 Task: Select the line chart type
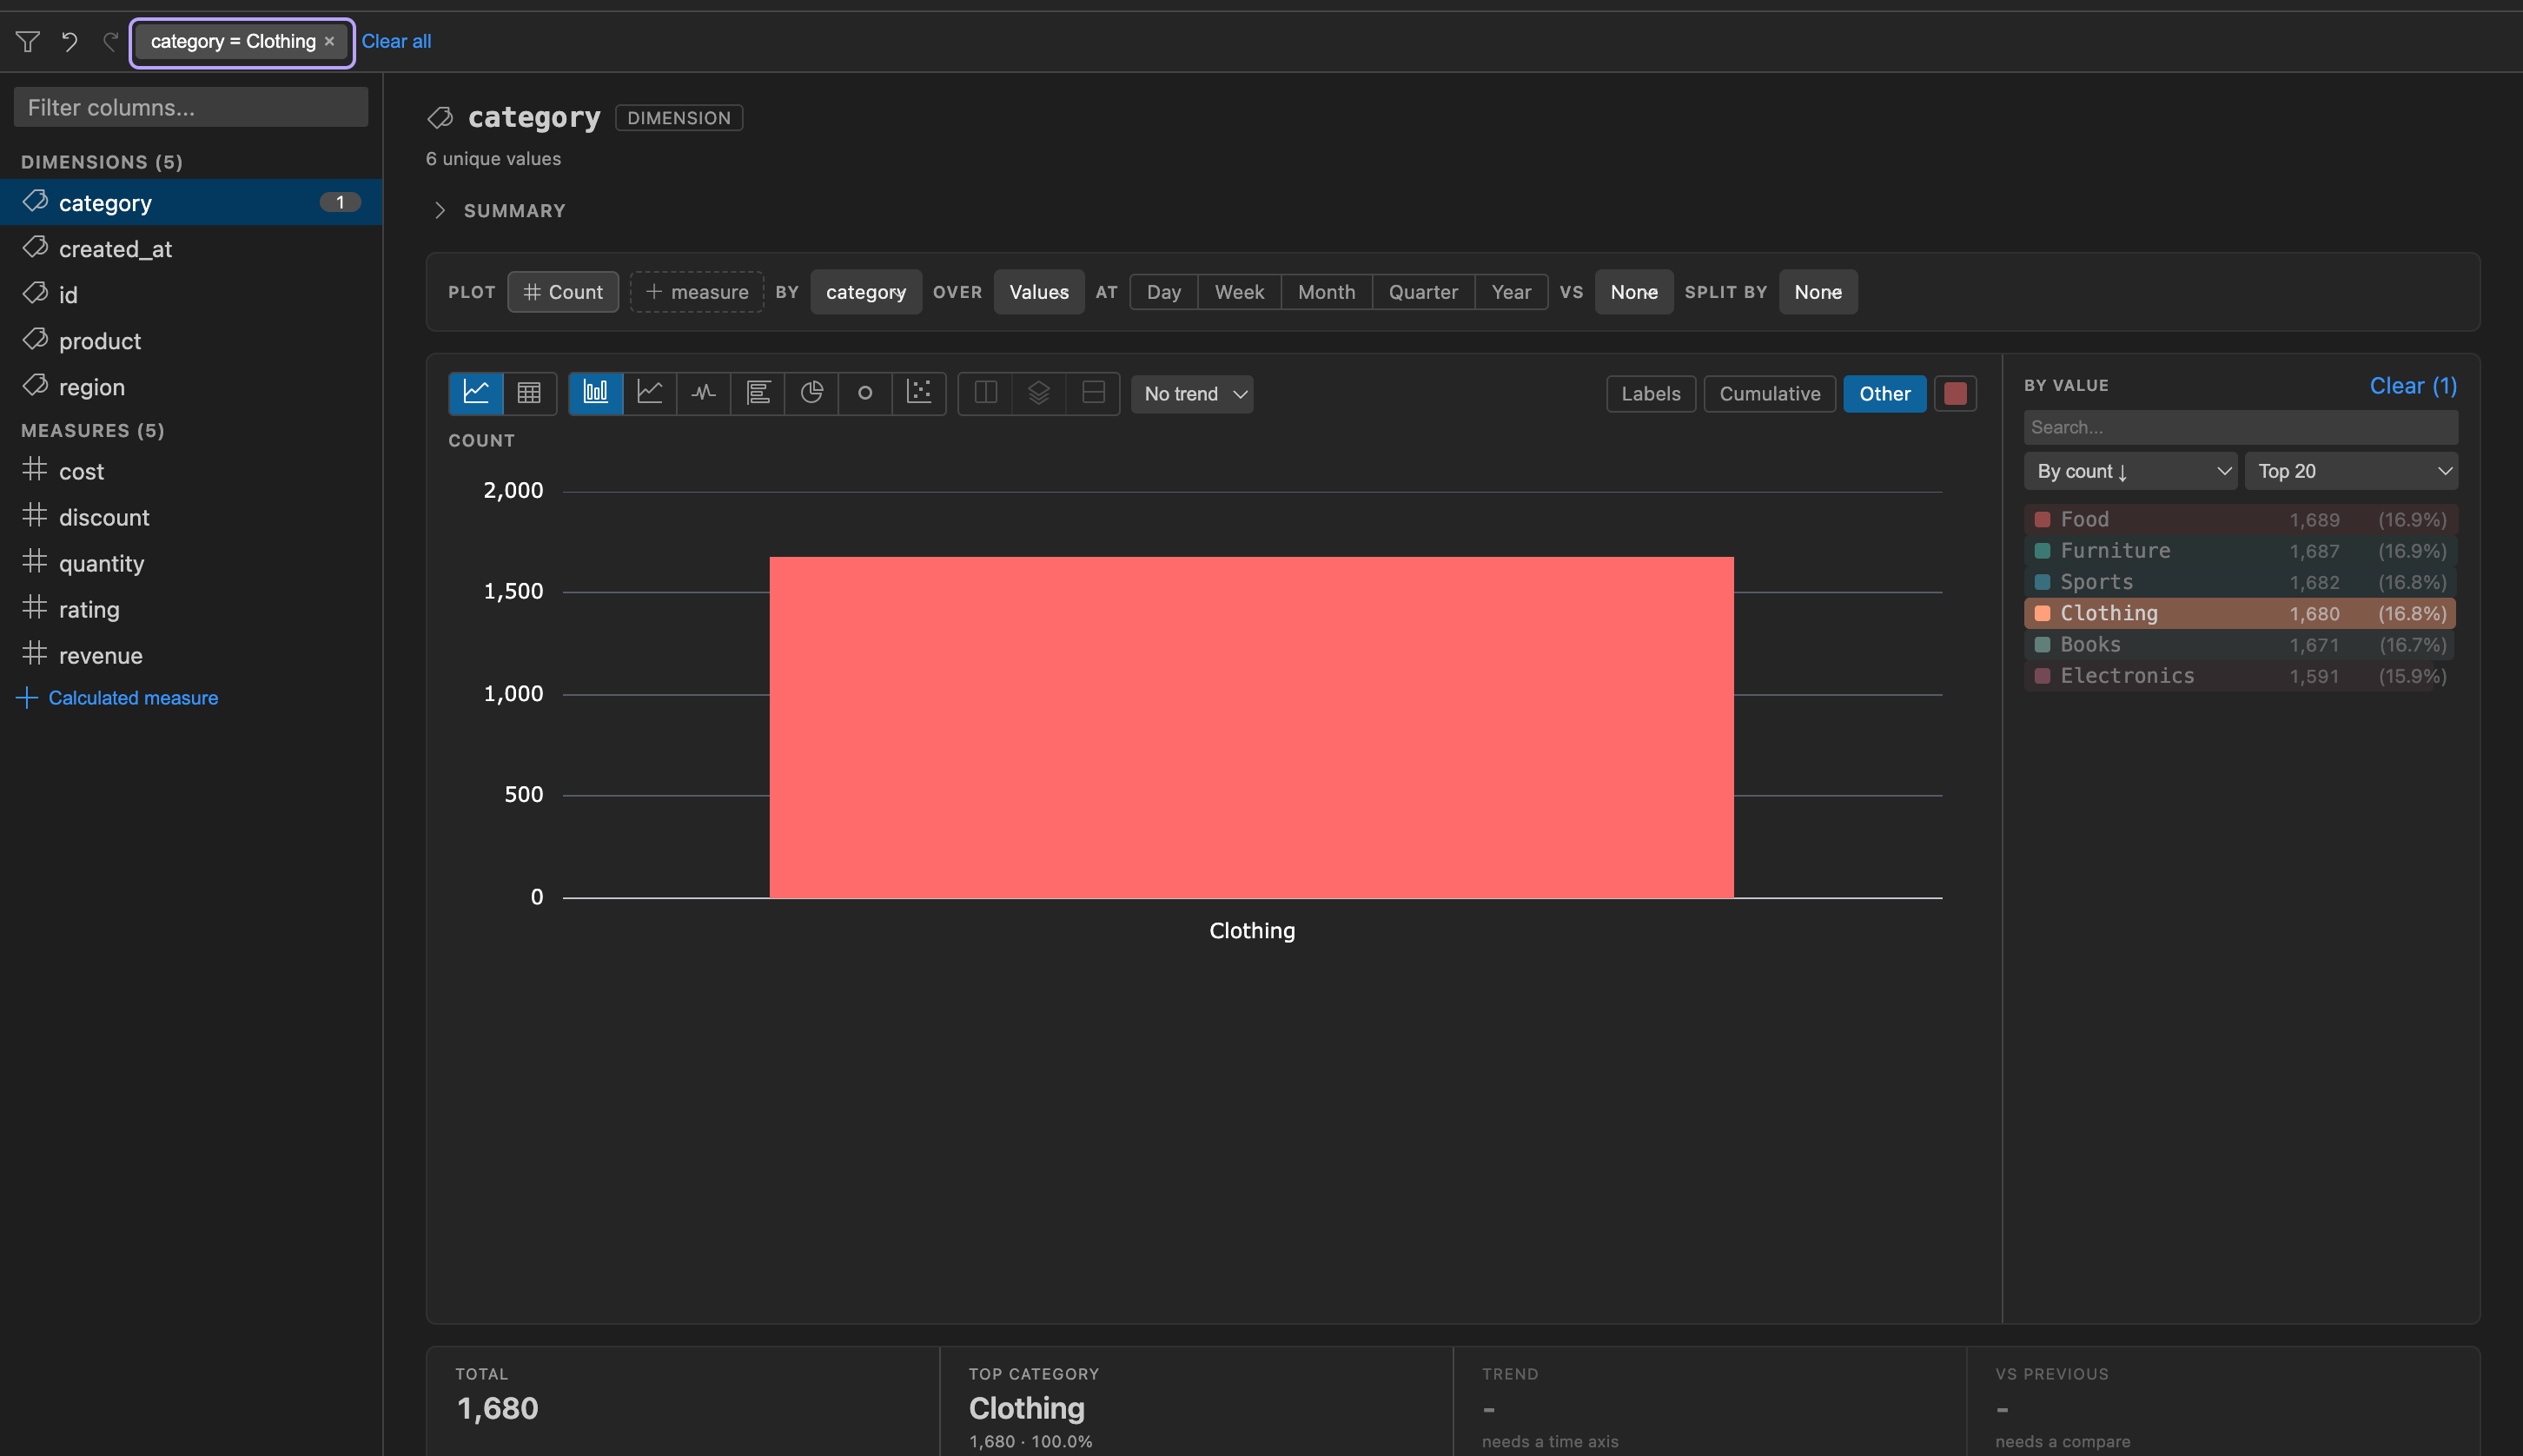tap(650, 393)
